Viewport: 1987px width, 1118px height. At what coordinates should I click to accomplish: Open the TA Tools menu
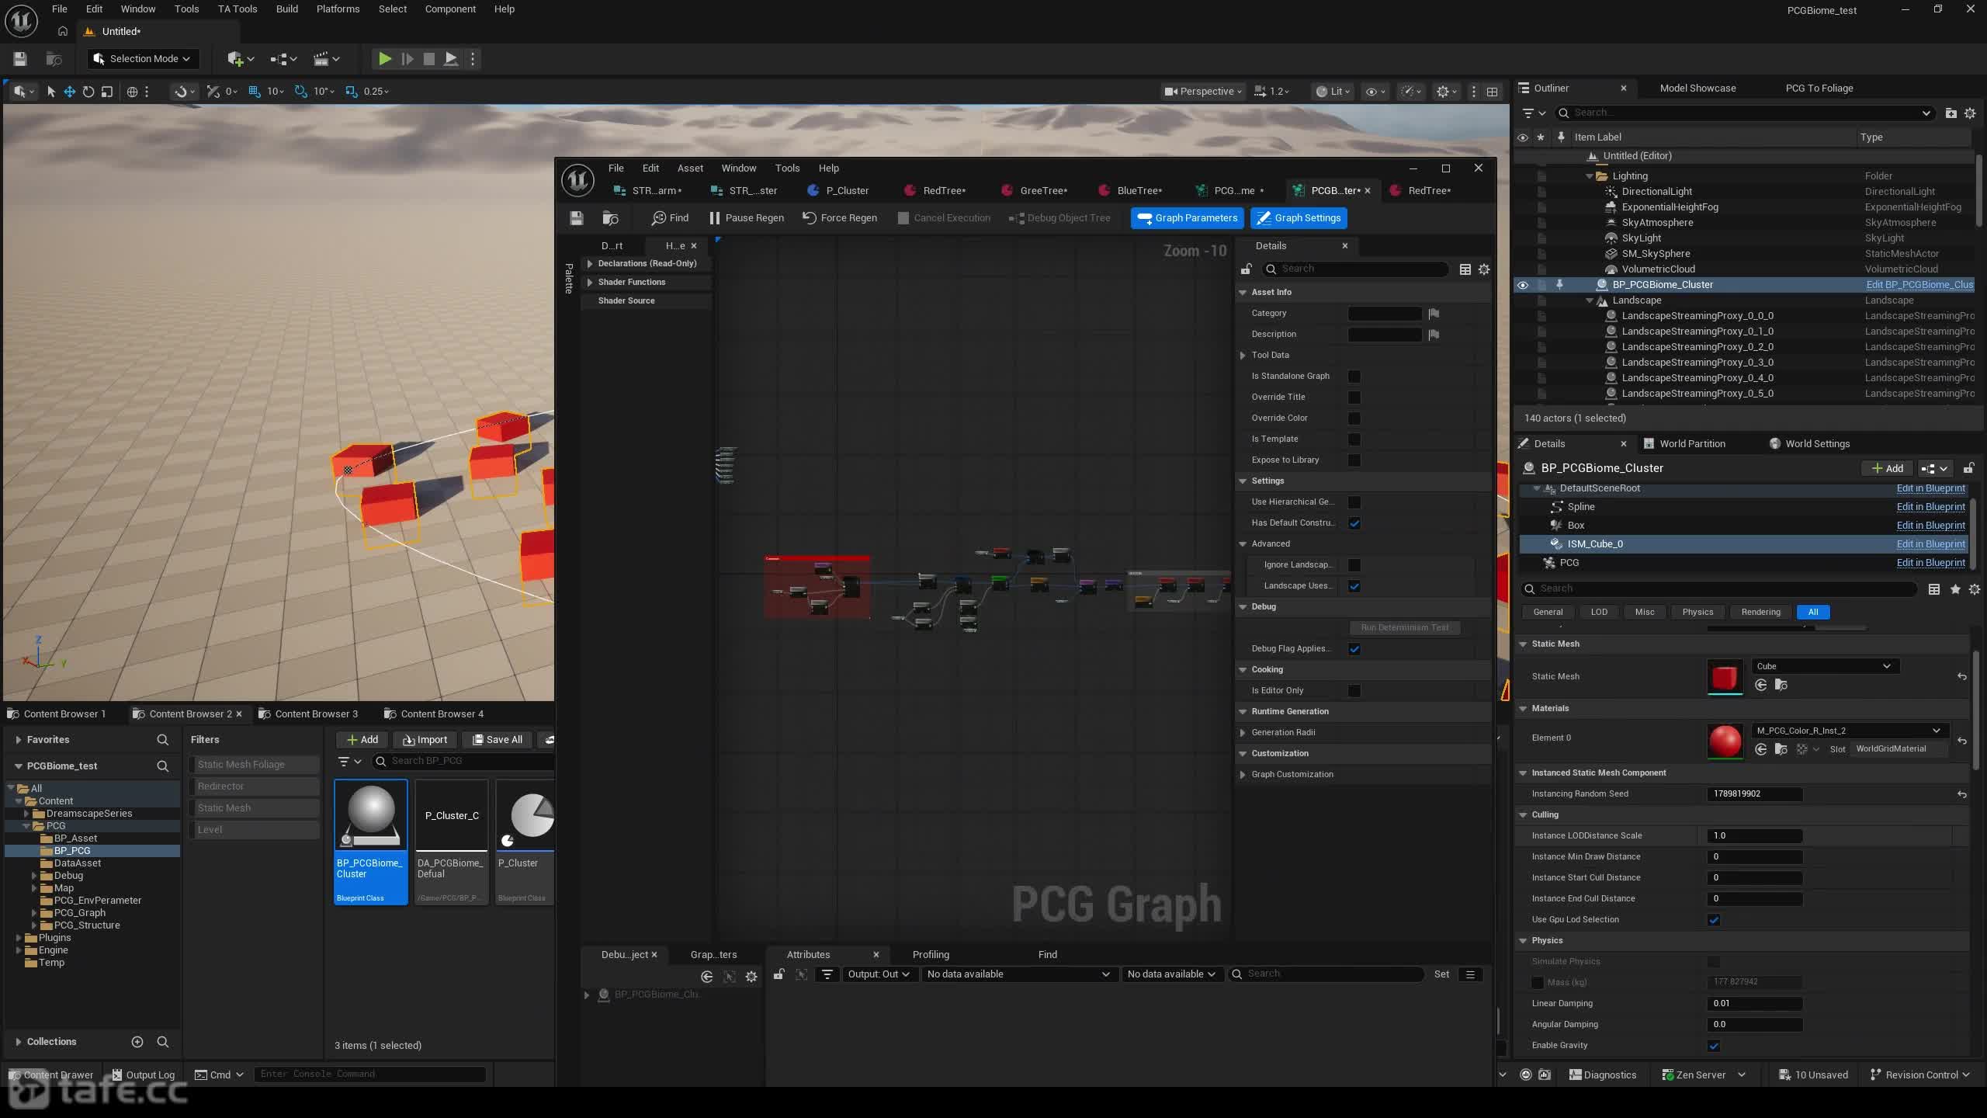point(237,9)
